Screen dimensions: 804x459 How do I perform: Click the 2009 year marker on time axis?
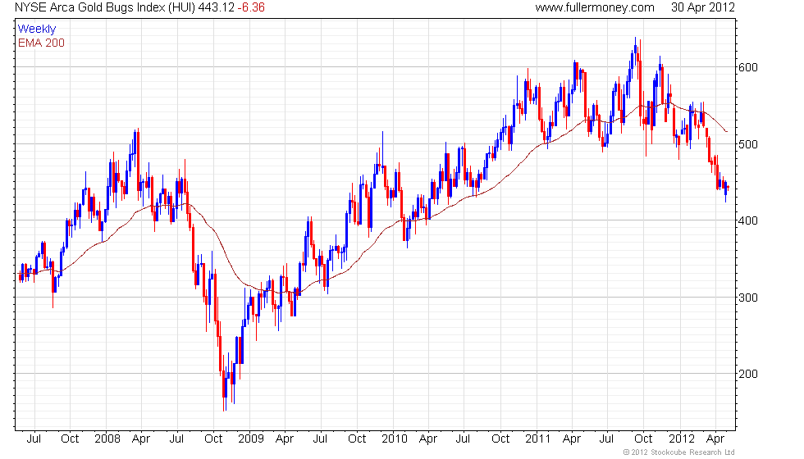pos(251,439)
